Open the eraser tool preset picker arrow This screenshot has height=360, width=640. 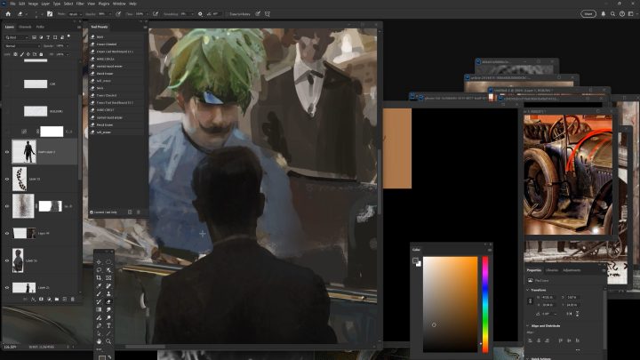27,14
